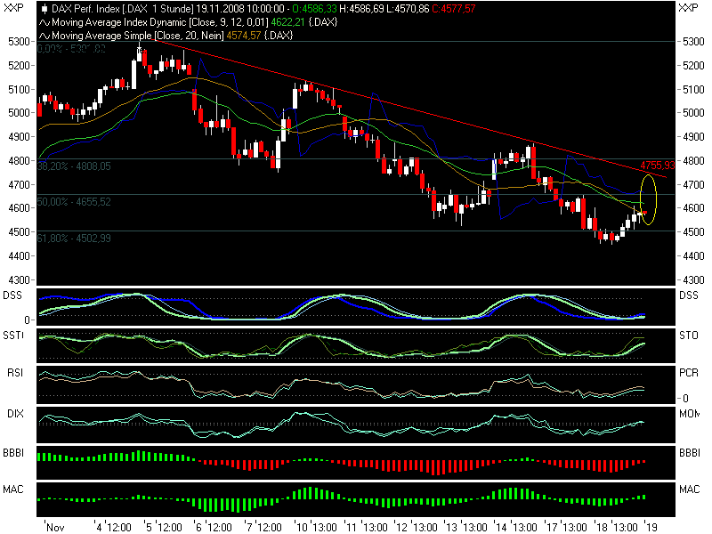This screenshot has width=712, height=534.
Task: Click the 4800 price on the right axis
Action: coord(693,161)
